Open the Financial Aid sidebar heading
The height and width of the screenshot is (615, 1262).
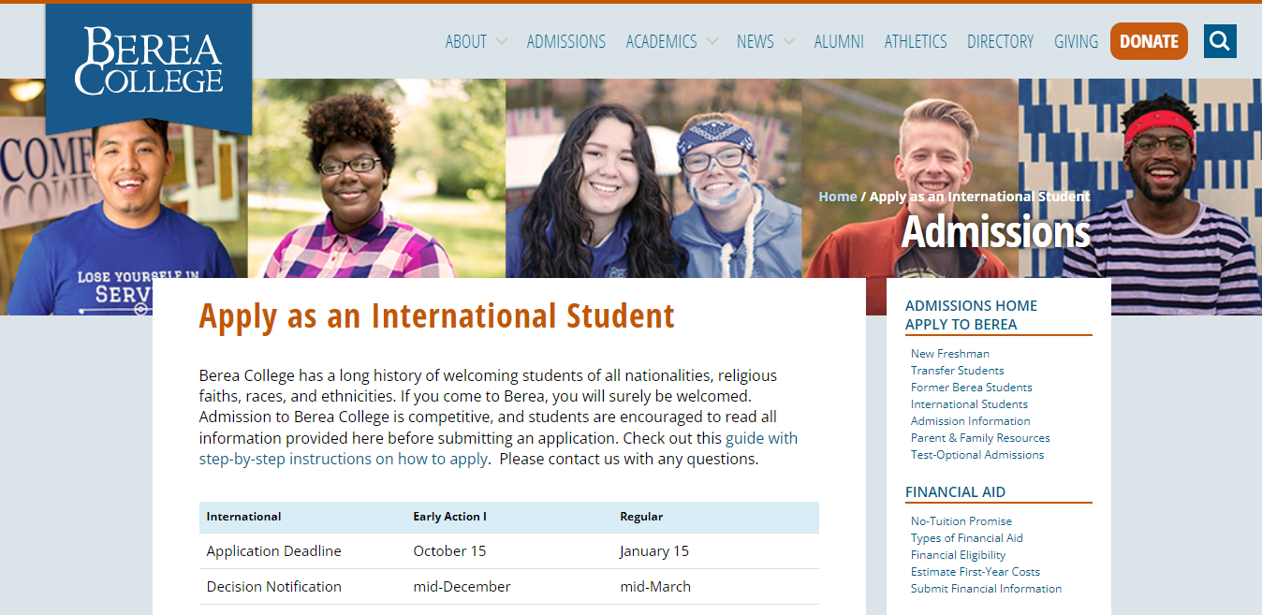[x=955, y=491]
